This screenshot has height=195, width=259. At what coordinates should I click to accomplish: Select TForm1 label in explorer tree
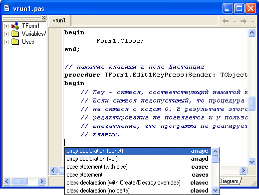(x=31, y=26)
